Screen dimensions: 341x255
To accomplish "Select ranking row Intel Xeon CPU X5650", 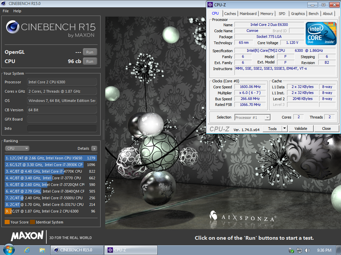I will pyautogui.click(x=51, y=158).
